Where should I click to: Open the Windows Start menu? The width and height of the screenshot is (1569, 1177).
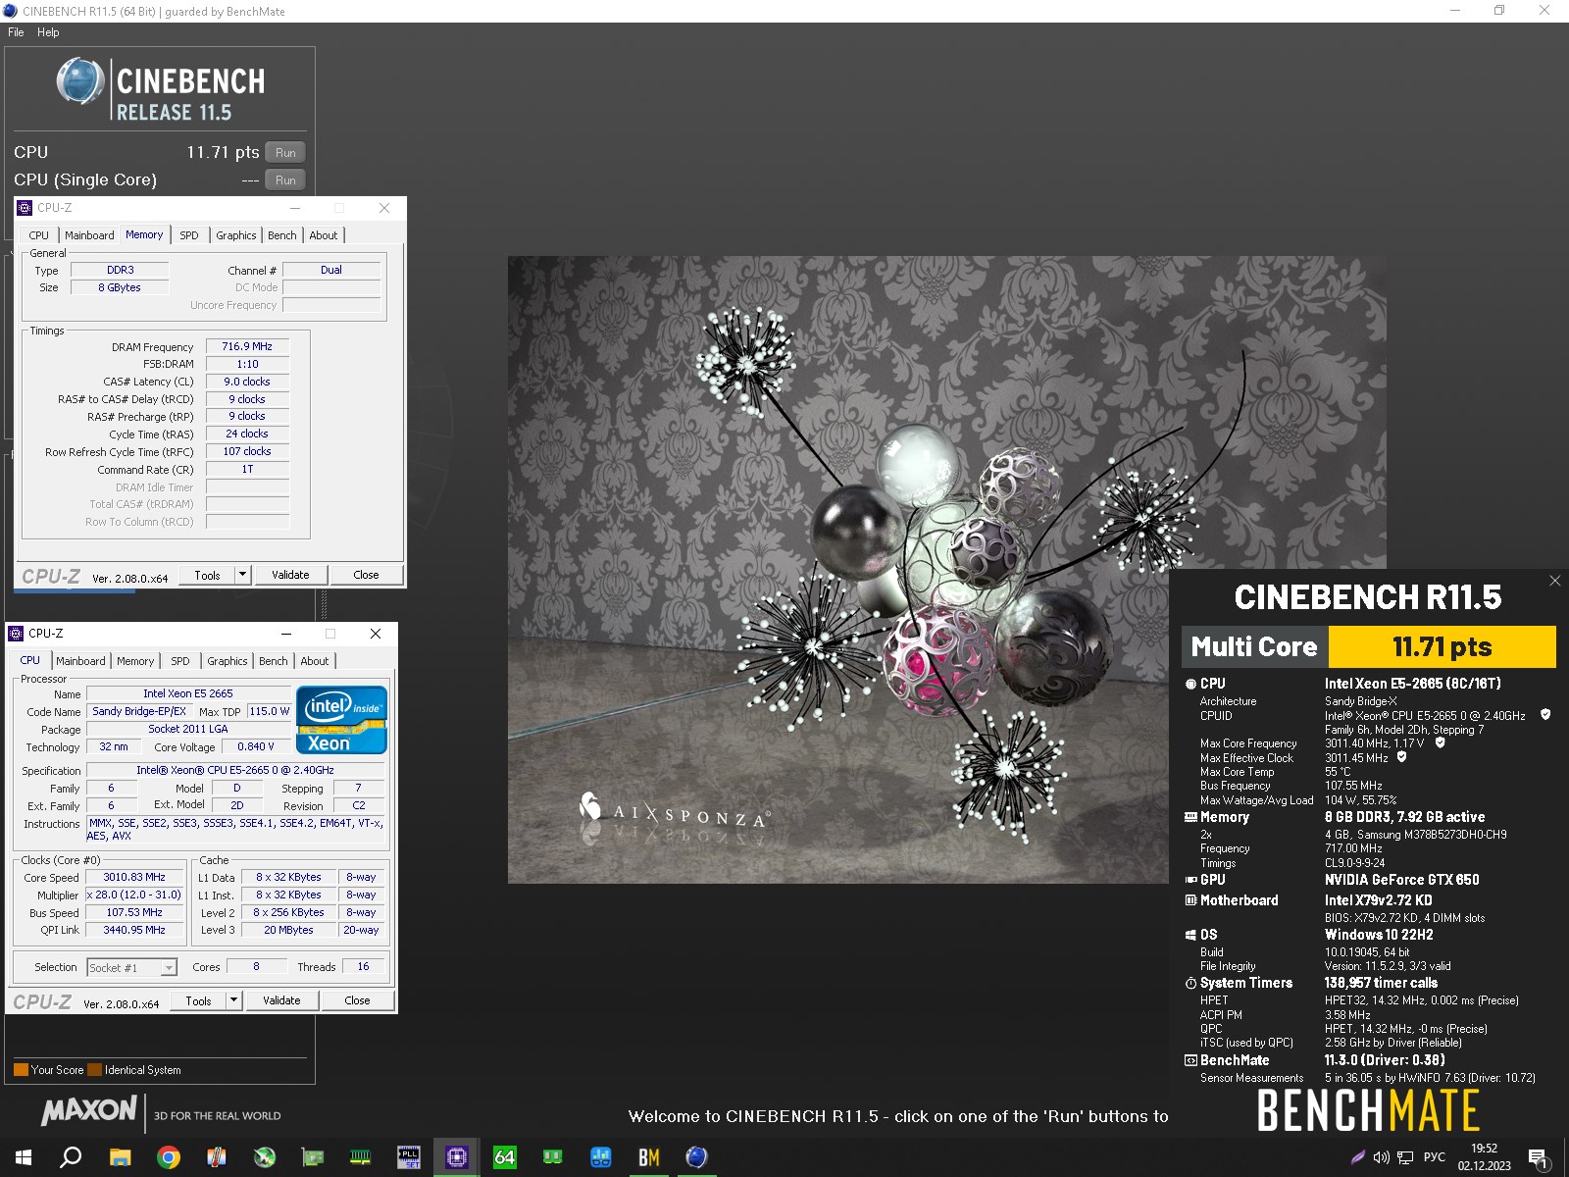tap(24, 1157)
